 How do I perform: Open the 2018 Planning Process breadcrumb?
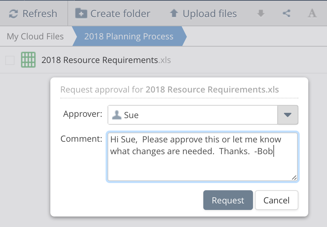[x=129, y=36]
